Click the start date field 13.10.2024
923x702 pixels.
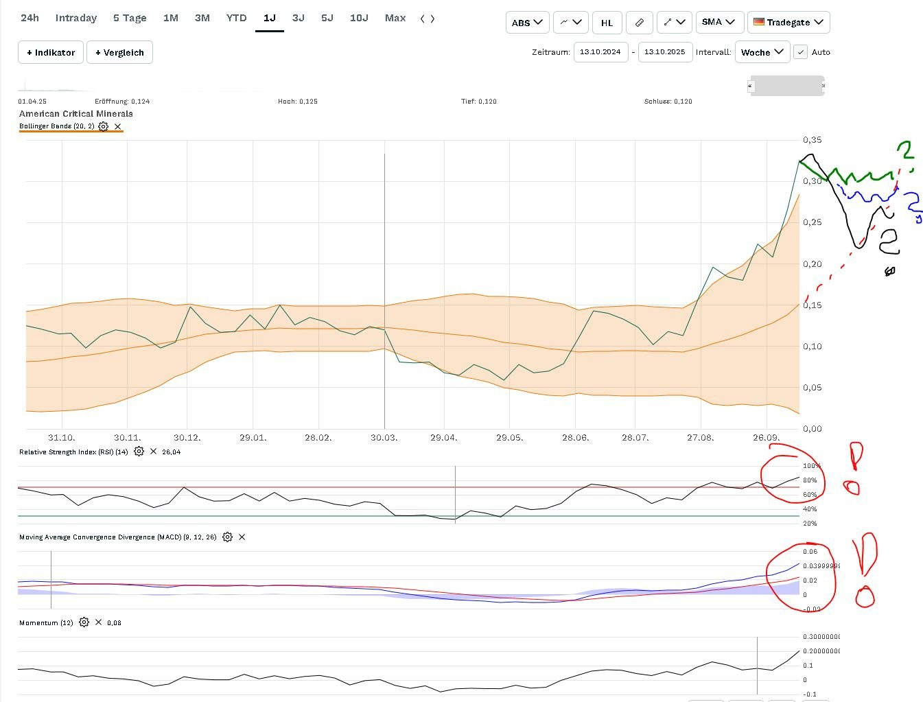600,52
